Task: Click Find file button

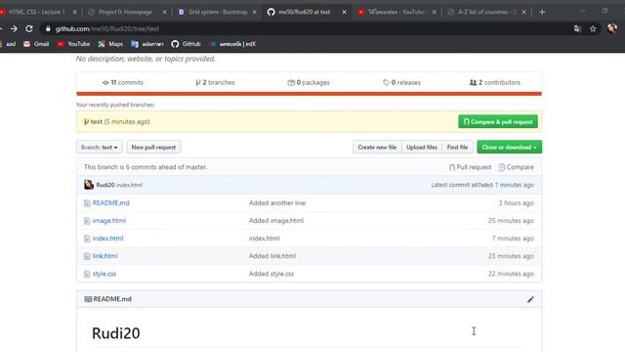Action: click(x=457, y=148)
